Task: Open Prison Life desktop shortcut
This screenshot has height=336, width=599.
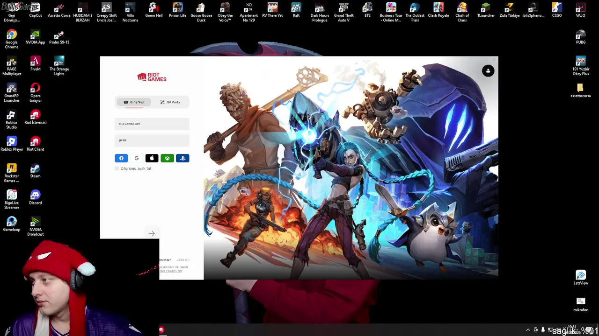Action: [177, 10]
